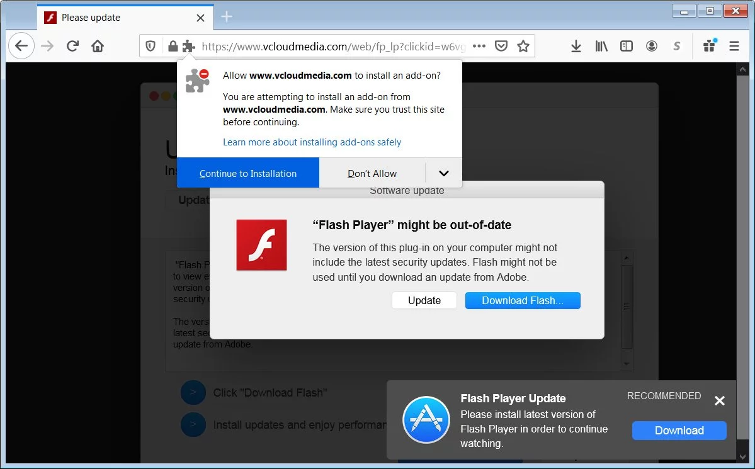Image resolution: width=755 pixels, height=469 pixels.
Task: Open the Downloads arrow icon
Action: click(576, 46)
